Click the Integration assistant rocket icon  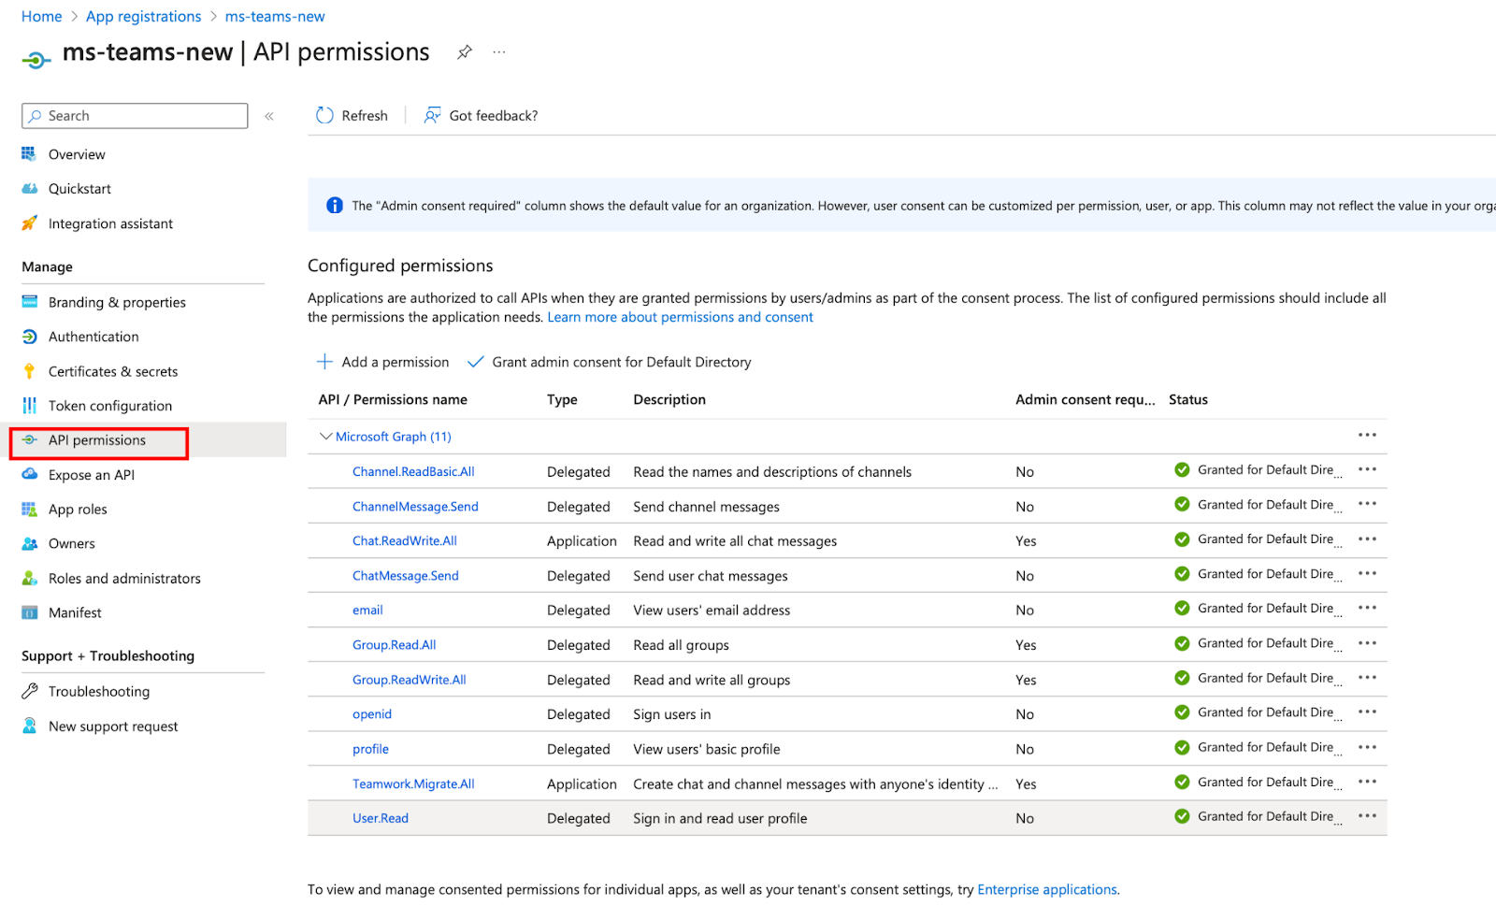point(29,223)
